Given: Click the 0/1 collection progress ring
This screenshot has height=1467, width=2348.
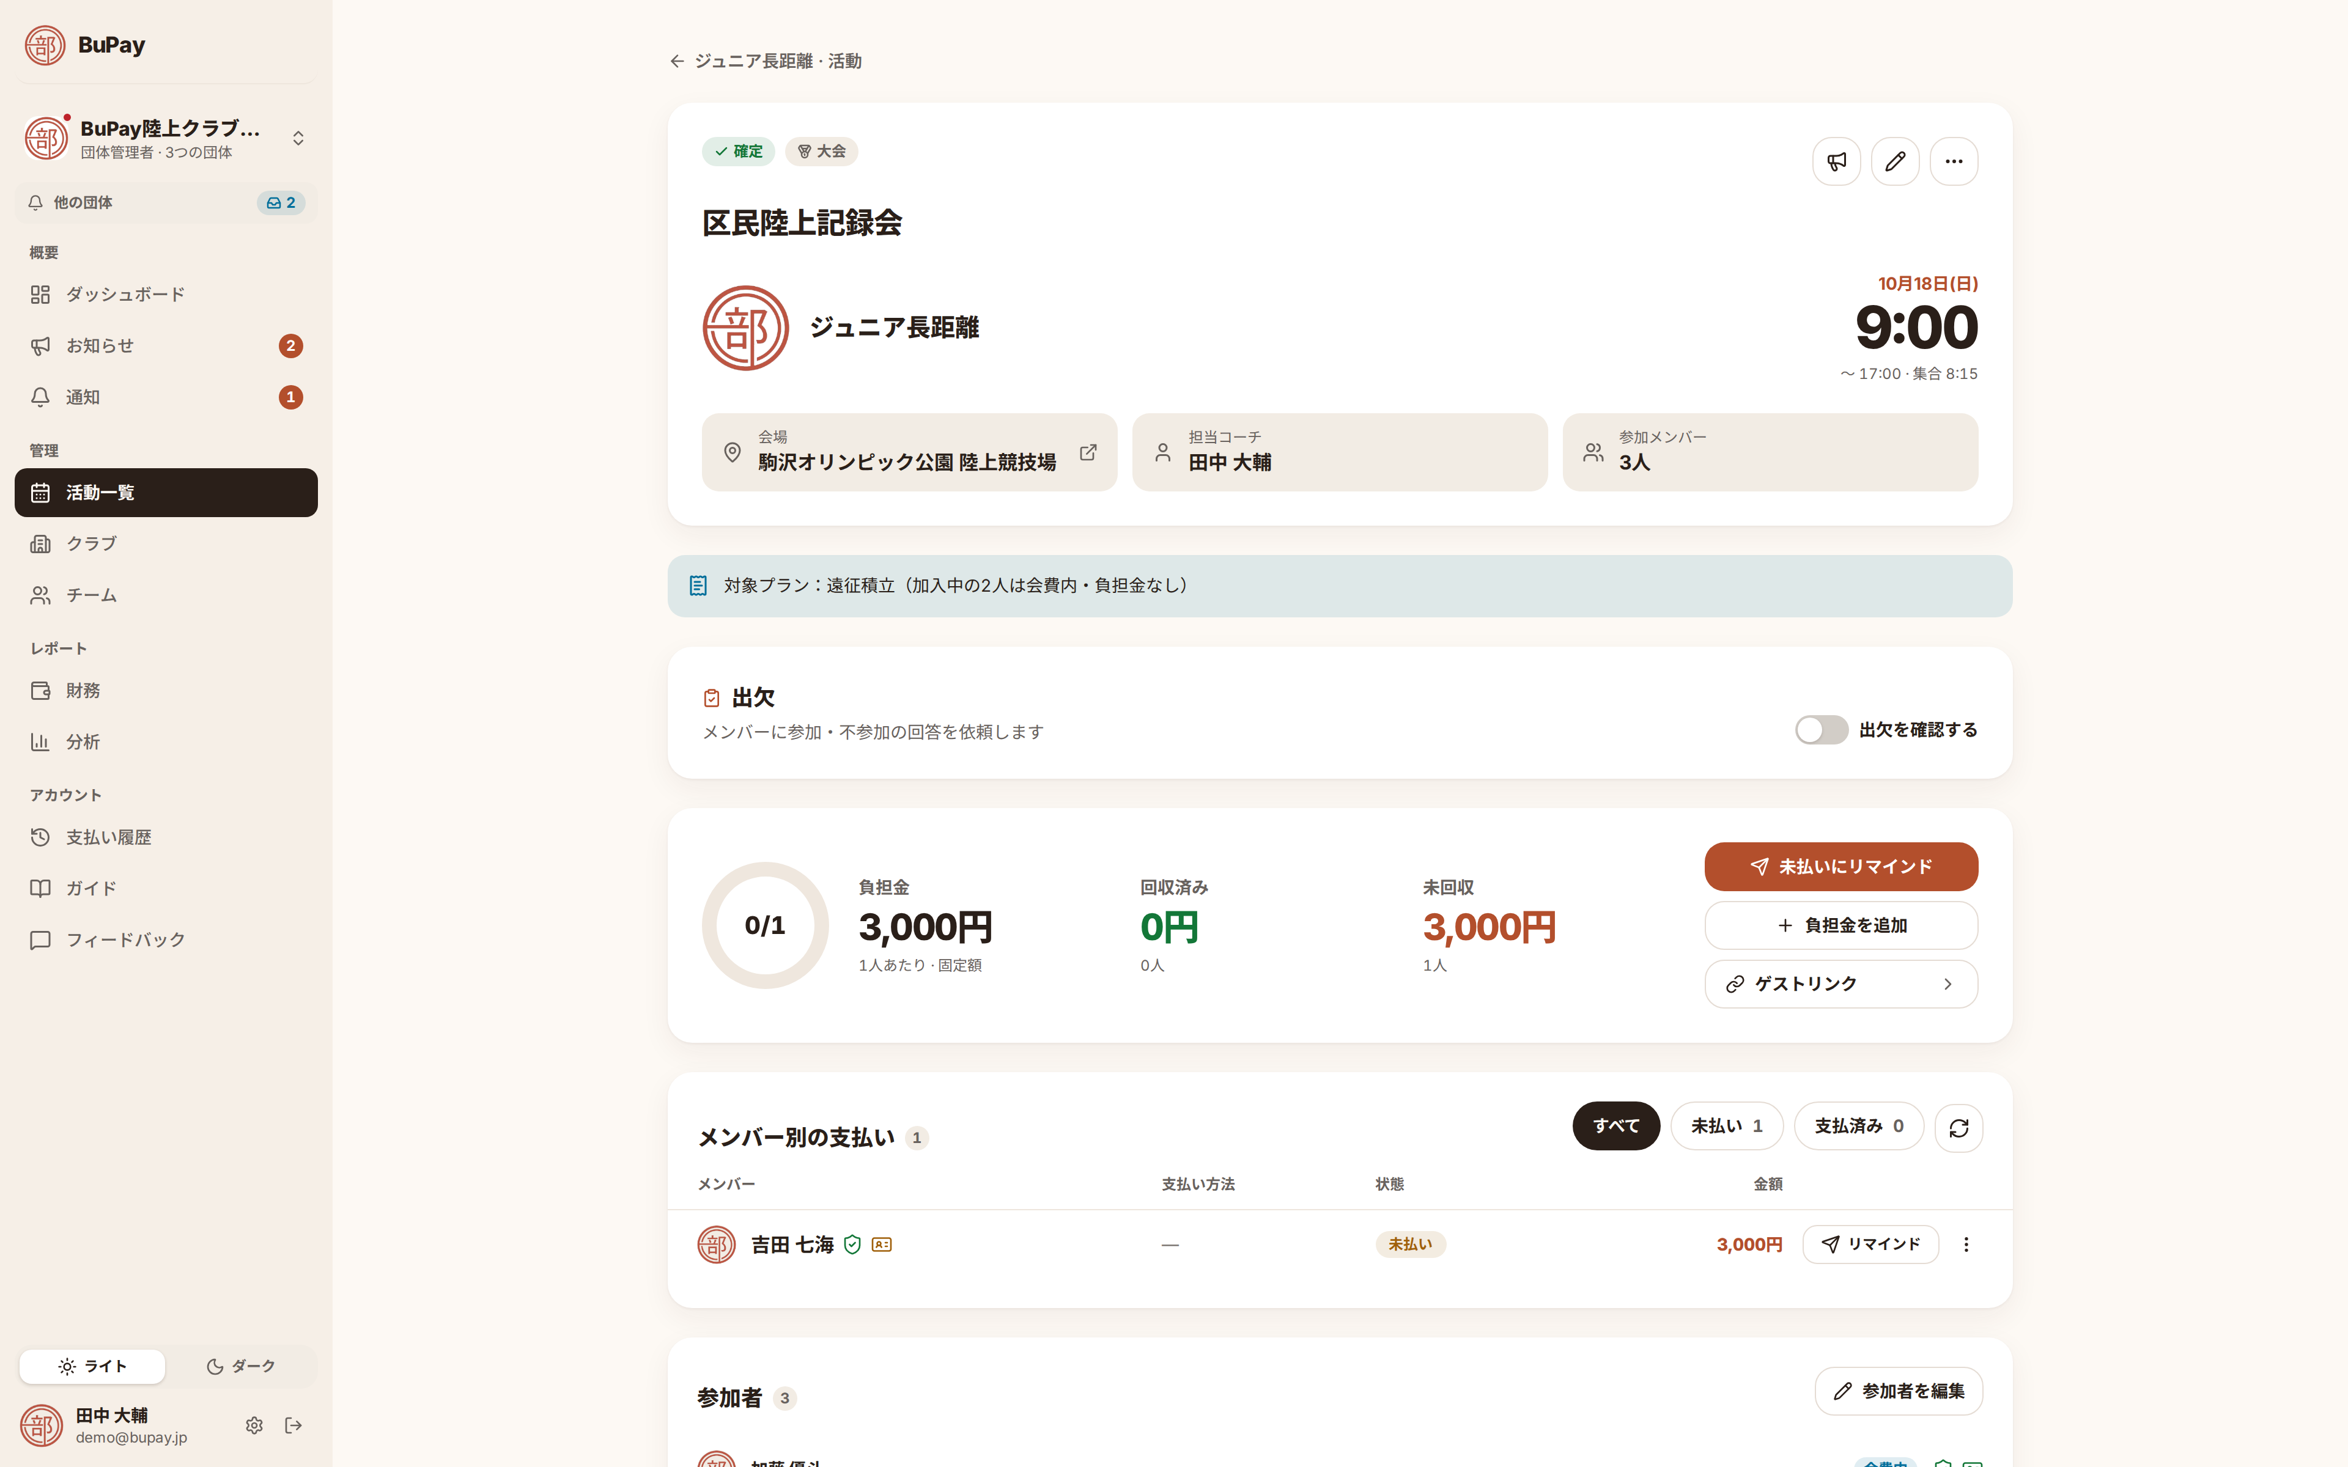Looking at the screenshot, I should [x=764, y=925].
